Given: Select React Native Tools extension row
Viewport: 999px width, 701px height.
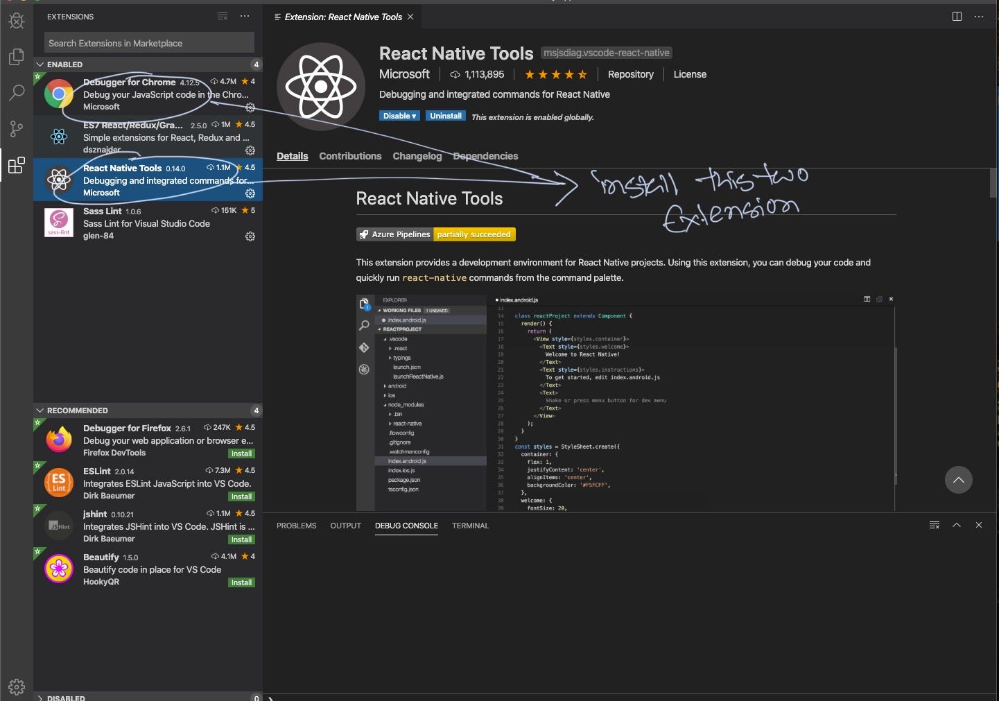Looking at the screenshot, I should click(148, 180).
